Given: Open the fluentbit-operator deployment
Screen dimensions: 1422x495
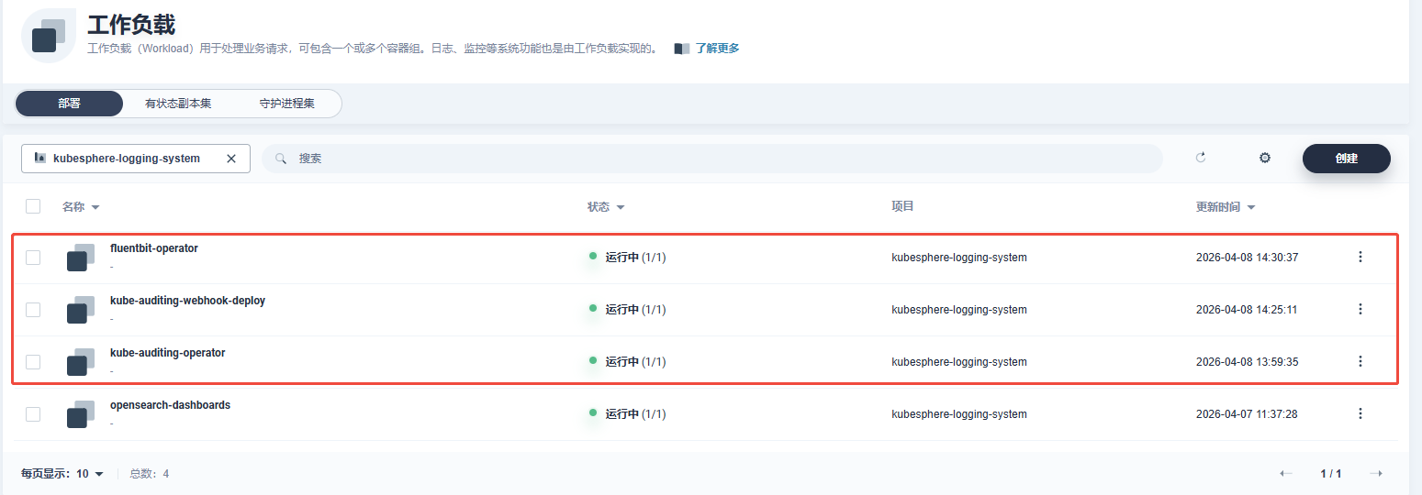Looking at the screenshot, I should coord(154,248).
